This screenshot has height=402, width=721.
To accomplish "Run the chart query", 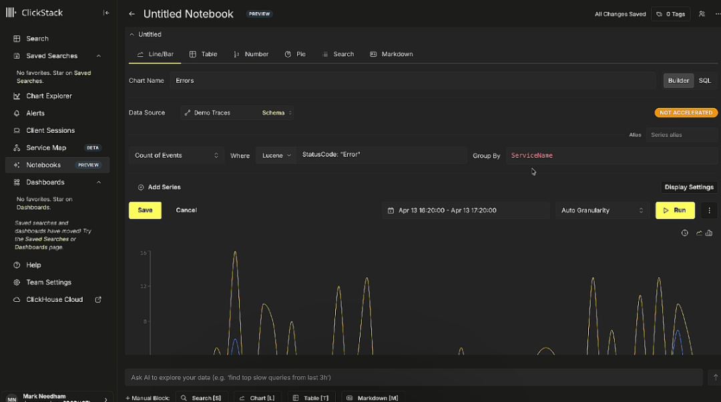I will pos(675,210).
